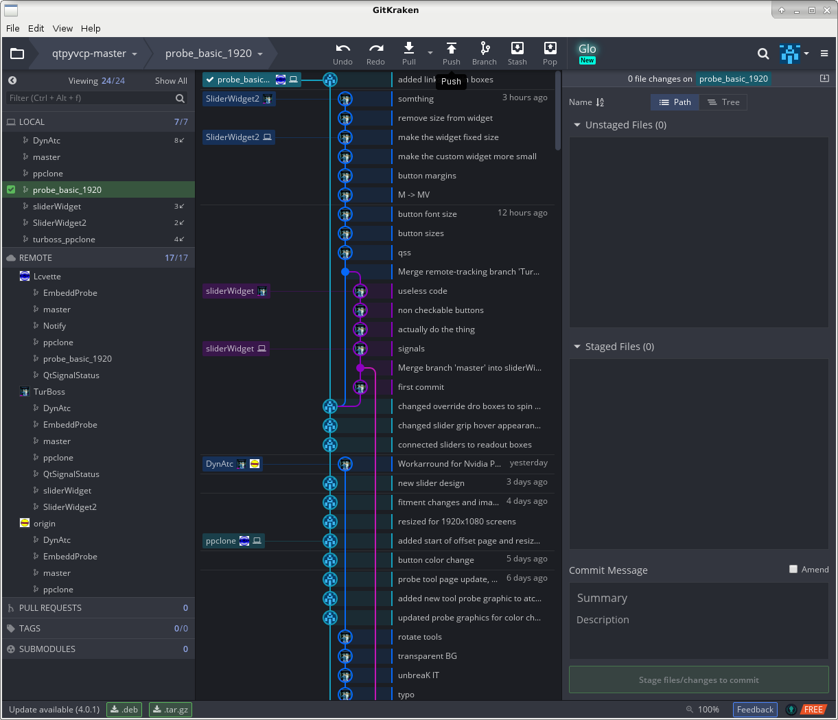Click the filter search magnifier icon

[x=180, y=98]
